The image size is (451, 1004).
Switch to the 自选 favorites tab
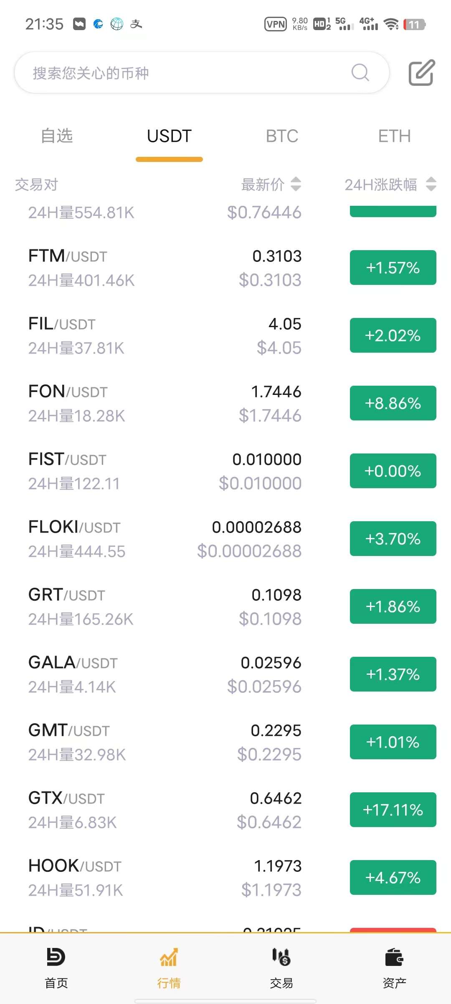(x=57, y=136)
